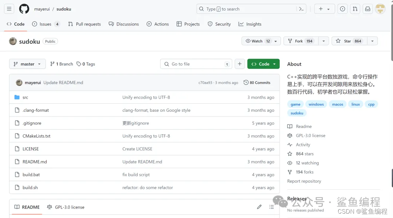Open the .clang-format file
This screenshot has height=218, width=393.
(x=36, y=110)
